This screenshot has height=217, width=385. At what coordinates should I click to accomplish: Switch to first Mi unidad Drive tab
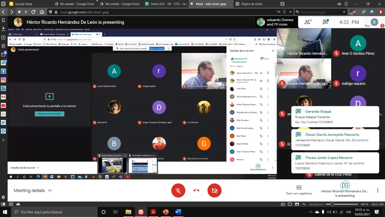point(74,4)
